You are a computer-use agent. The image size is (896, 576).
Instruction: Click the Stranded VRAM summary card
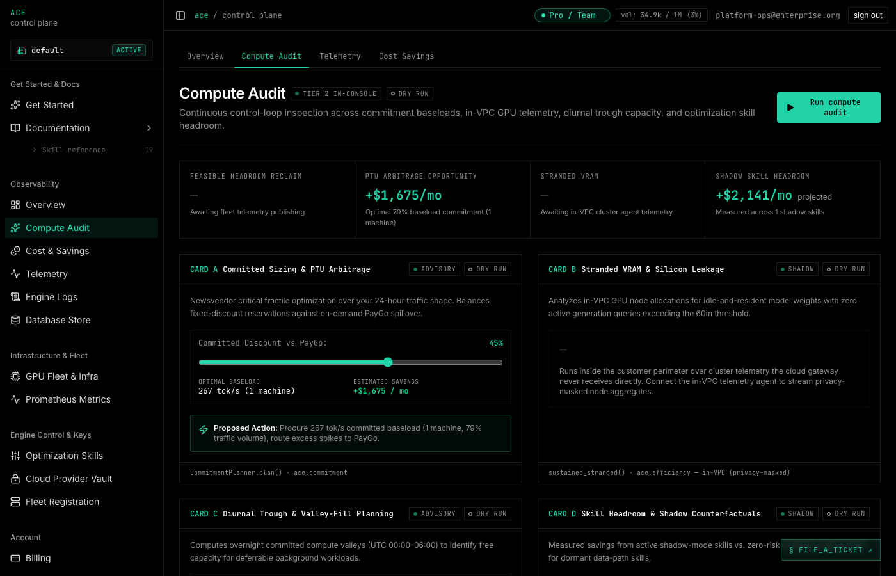[618, 200]
